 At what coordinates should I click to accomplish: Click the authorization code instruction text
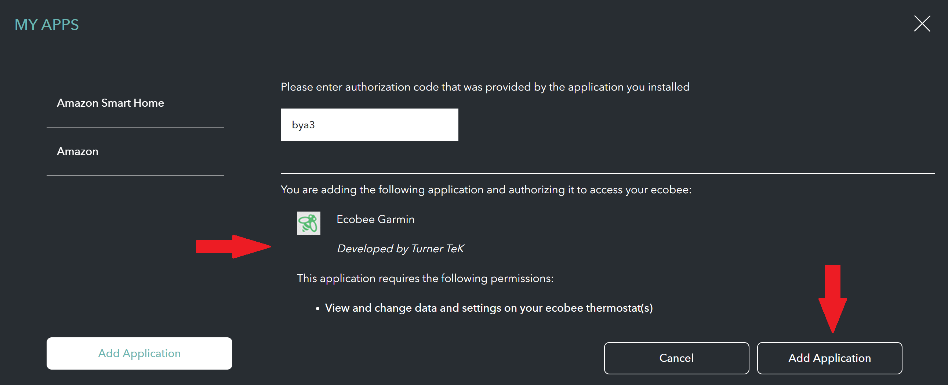point(485,87)
